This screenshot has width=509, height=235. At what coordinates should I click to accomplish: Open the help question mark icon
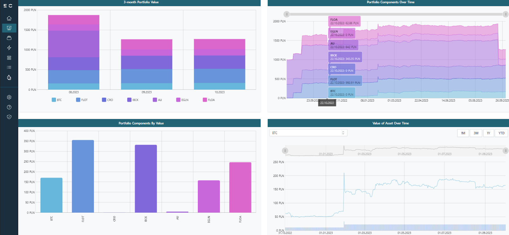pyautogui.click(x=9, y=107)
